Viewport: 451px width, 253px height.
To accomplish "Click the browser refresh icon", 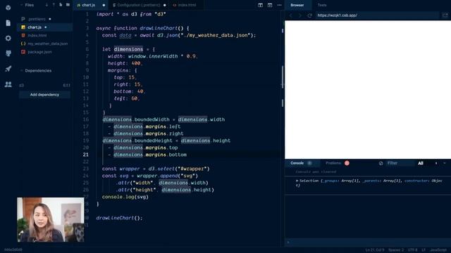I will pyautogui.click(x=309, y=15).
